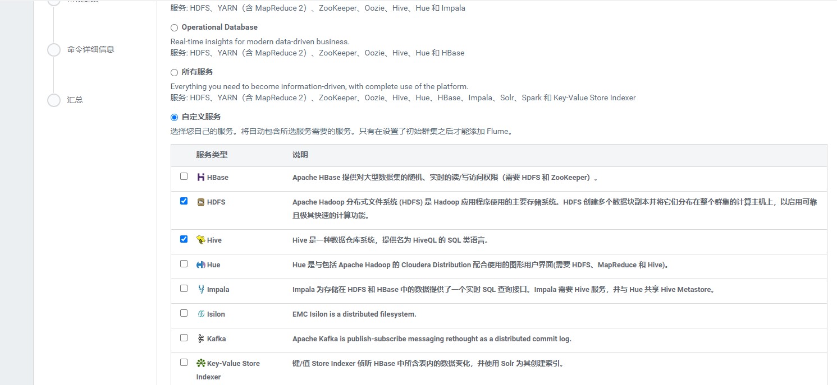Select the 所有服务 radio option

pos(174,72)
